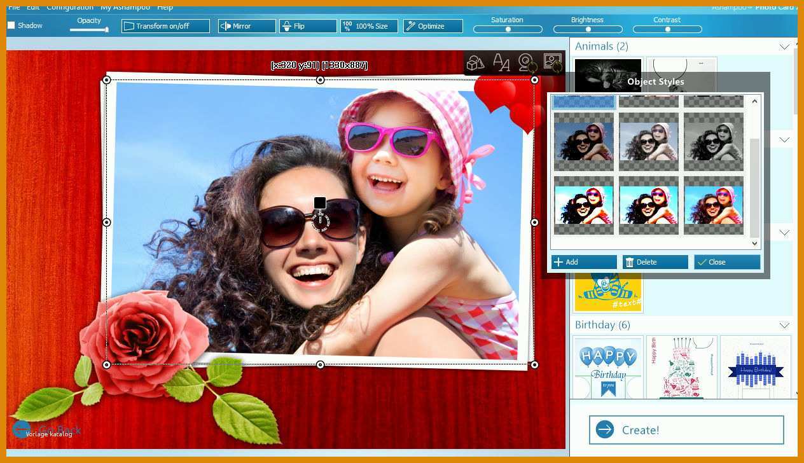Collapse the Birthday (6) category
Image resolution: width=804 pixels, height=463 pixels.
point(784,326)
